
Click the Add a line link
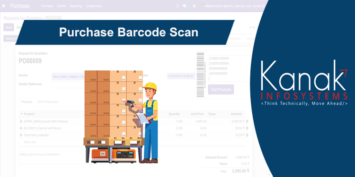coord(30,142)
